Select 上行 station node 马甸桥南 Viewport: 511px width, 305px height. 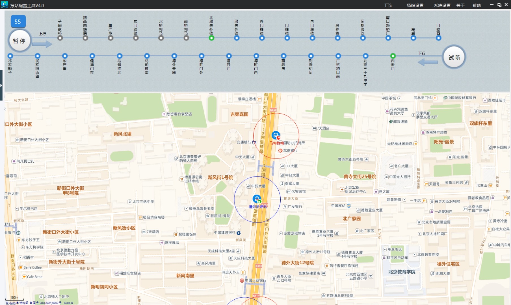coord(186,38)
